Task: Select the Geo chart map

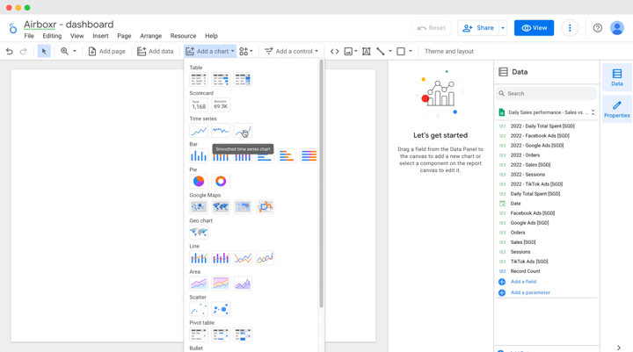Action: 199,233
